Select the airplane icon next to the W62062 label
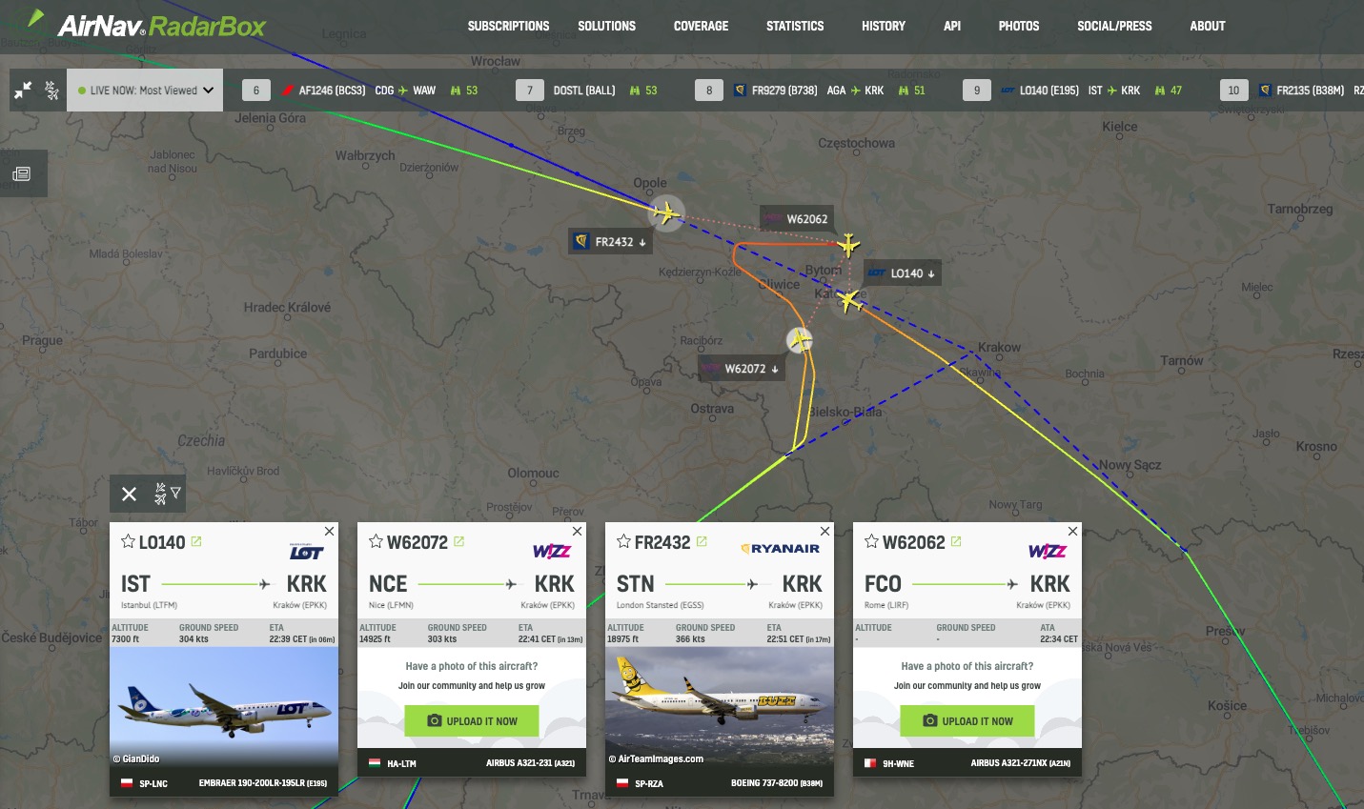Viewport: 1364px width, 809px height. pyautogui.click(x=847, y=245)
